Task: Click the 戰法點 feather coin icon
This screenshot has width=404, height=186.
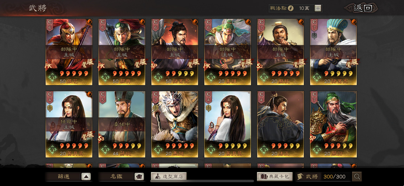Action: [x=291, y=8]
